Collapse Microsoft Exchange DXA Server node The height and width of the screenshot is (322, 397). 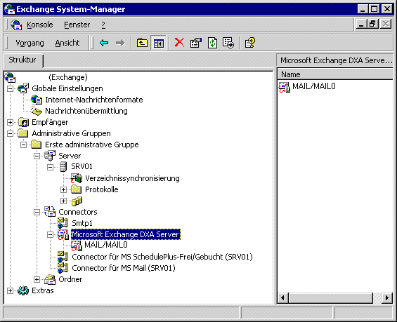pyautogui.click(x=51, y=234)
